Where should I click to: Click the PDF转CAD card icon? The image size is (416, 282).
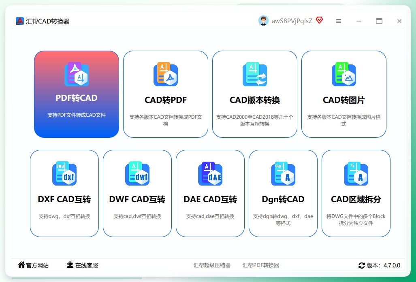[x=77, y=74]
